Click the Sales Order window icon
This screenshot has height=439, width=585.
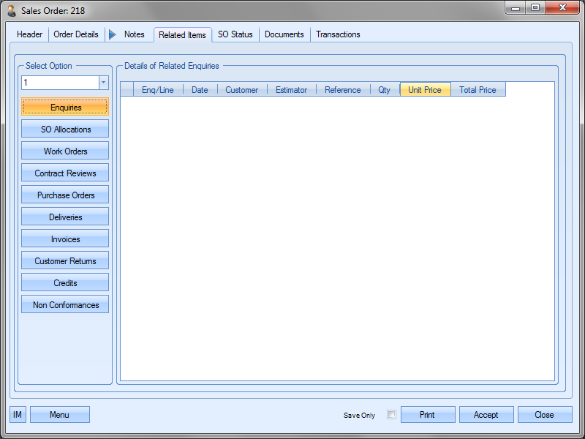tap(11, 11)
